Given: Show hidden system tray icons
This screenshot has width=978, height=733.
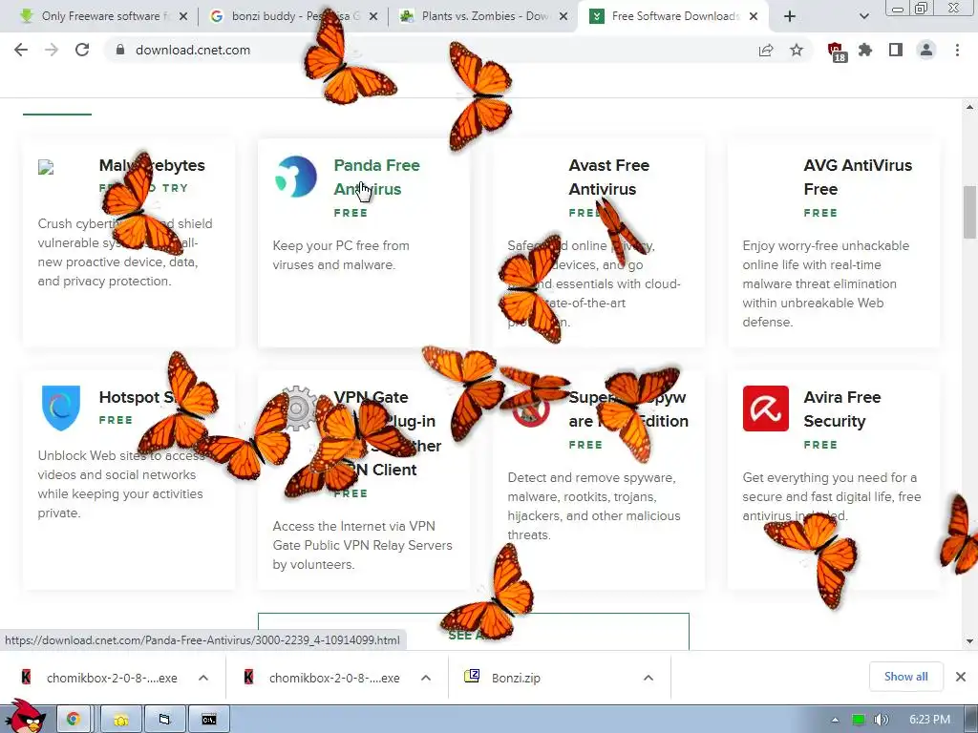Looking at the screenshot, I should tap(835, 720).
